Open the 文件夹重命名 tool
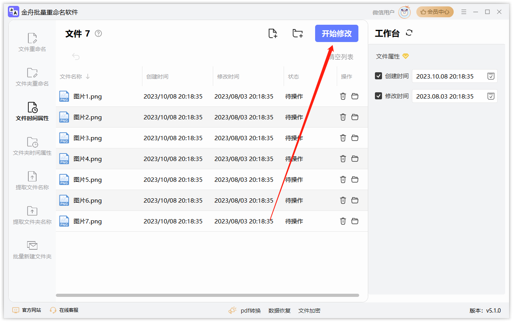Viewport: 513px width, 322px height. pos(31,77)
